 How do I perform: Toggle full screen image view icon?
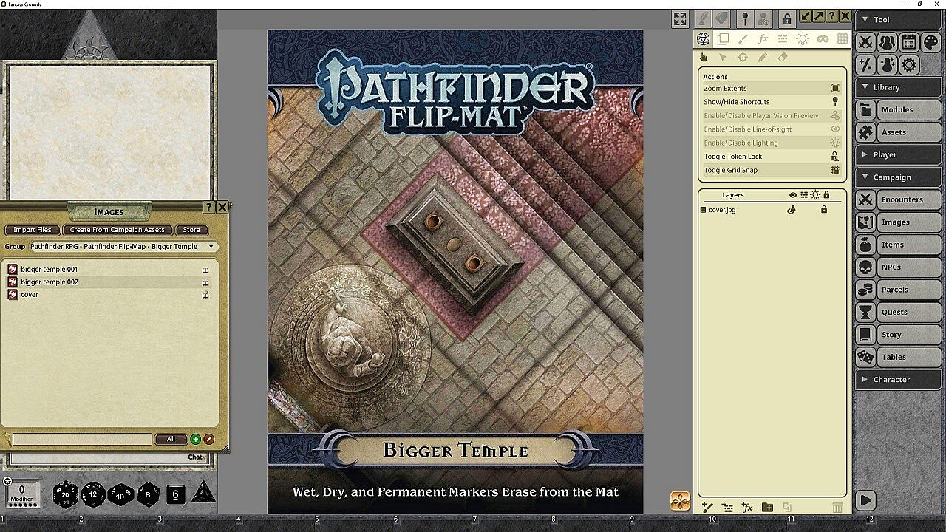(680, 19)
